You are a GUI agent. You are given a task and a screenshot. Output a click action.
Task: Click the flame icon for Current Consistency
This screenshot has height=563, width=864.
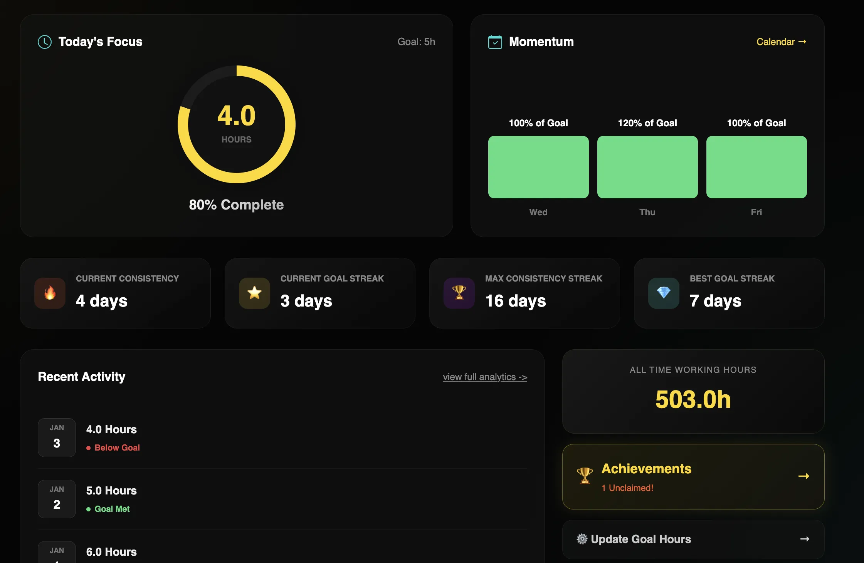click(x=50, y=293)
